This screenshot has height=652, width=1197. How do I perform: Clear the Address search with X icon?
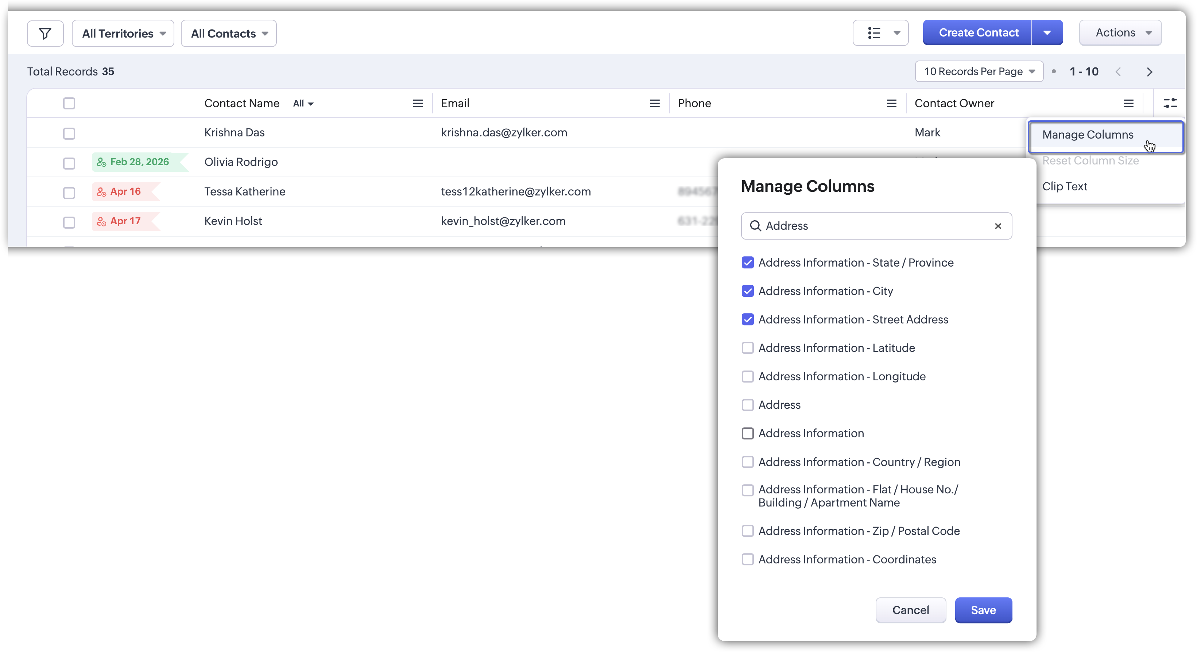(x=997, y=226)
